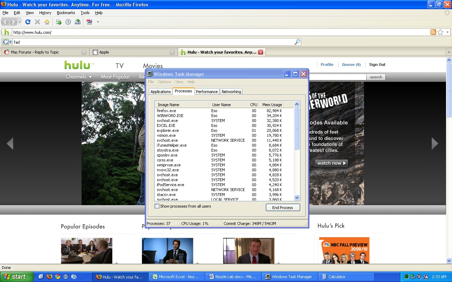Viewport: 452px width, 282px height.
Task: Open the Firefox Bookmarks menu
Action: pos(66,13)
